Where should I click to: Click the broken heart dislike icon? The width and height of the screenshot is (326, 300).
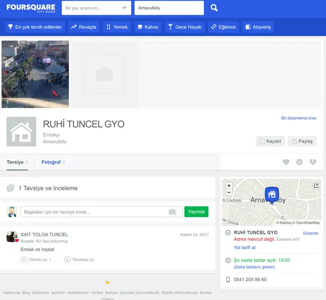click(x=313, y=162)
